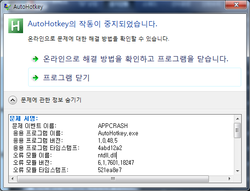Click the APPCRASH event name value
This screenshot has height=191, width=250.
pyautogui.click(x=113, y=126)
